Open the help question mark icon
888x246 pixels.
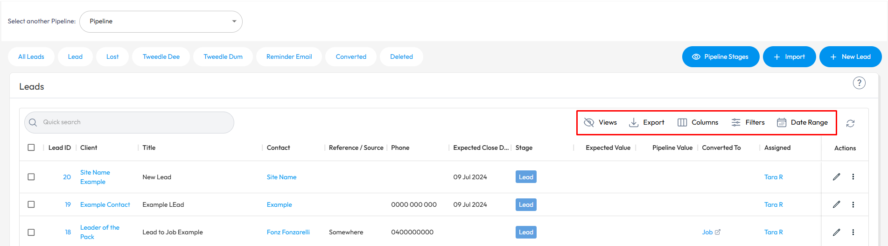[859, 83]
